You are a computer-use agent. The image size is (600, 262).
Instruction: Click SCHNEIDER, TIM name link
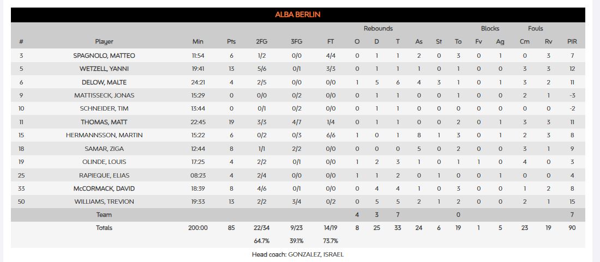tap(104, 108)
